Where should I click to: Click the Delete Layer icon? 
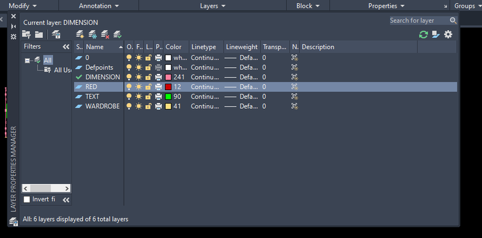(105, 34)
